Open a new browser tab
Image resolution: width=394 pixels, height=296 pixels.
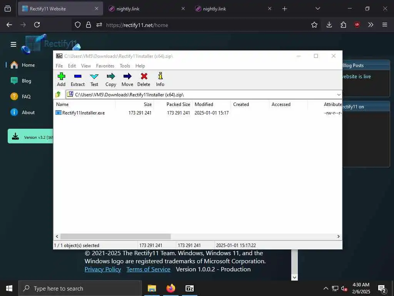[x=284, y=9]
